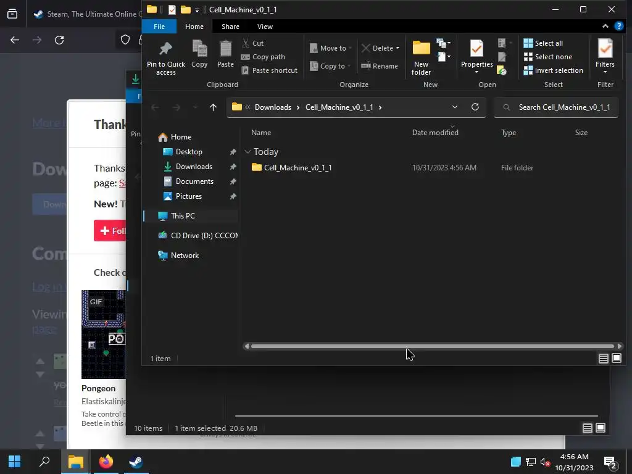
Task: Expand the Delete dropdown arrow
Action: click(x=398, y=48)
